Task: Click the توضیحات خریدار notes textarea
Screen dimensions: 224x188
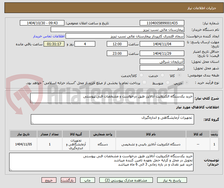Action: 101,162
